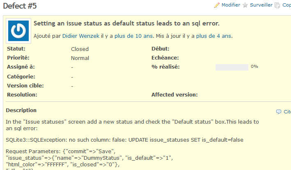Click the Affected version field label

[174, 94]
